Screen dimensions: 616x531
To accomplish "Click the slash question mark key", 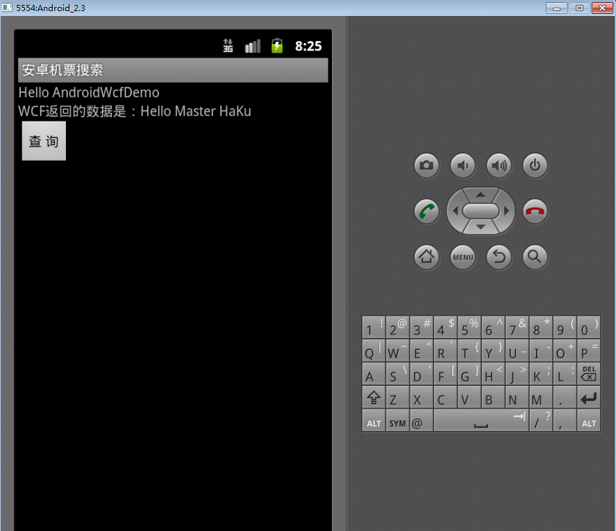I will pos(540,420).
